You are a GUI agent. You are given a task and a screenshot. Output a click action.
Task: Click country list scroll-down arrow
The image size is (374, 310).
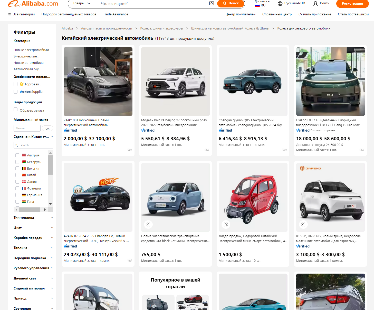[50, 204]
